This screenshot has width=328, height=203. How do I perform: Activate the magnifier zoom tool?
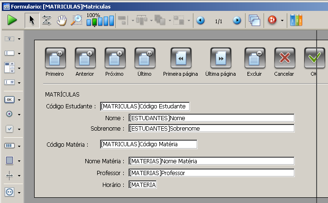pos(76,20)
